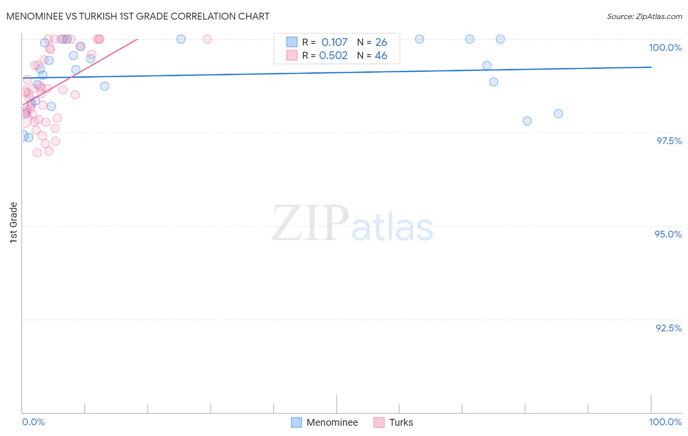Viewport: 688px width, 436px height.
Task: Click the 92.5% y-axis label
Action: click(668, 328)
